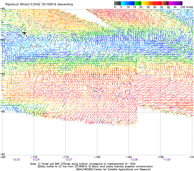Click the purple '13:25' swath time
This screenshot has width=194, height=171.
point(16,160)
